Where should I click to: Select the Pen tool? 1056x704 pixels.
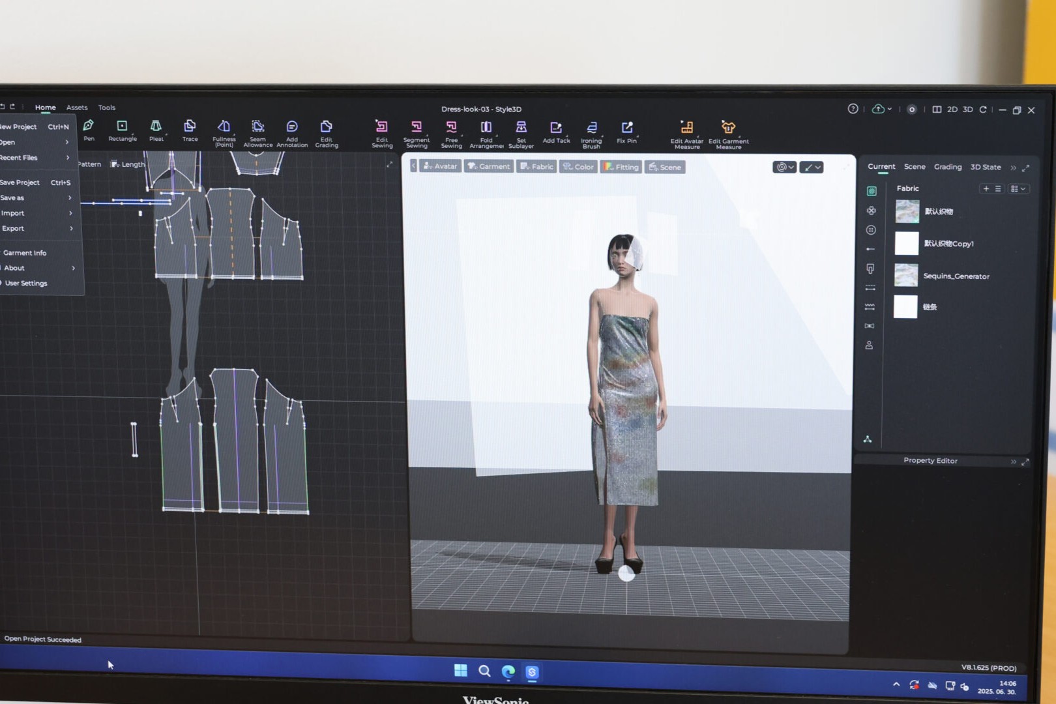tap(89, 130)
